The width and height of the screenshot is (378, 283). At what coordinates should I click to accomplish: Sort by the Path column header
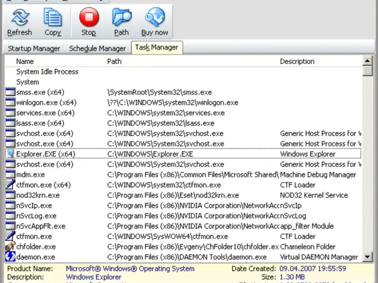point(114,61)
